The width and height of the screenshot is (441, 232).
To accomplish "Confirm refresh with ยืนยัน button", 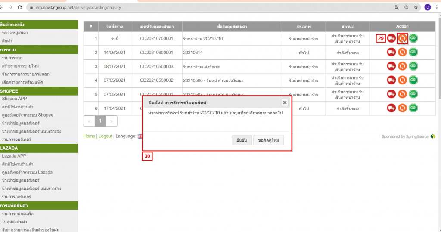I will pos(241,140).
